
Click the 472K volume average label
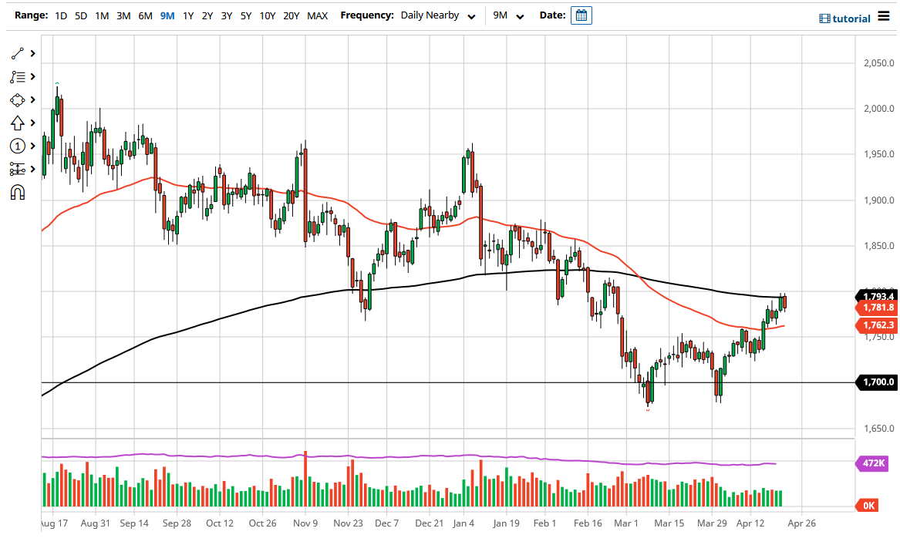(x=871, y=463)
